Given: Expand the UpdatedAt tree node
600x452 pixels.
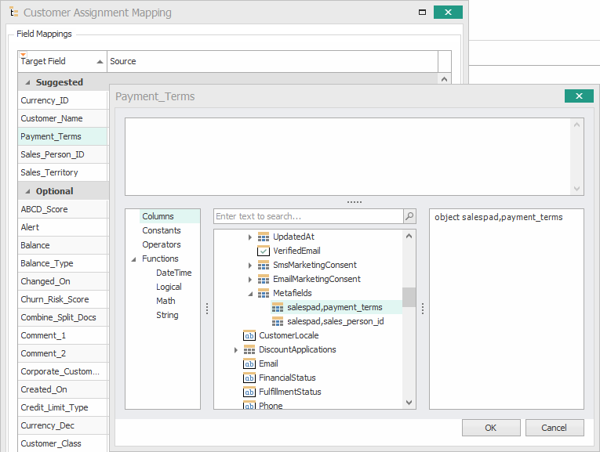Looking at the screenshot, I should click(250, 237).
